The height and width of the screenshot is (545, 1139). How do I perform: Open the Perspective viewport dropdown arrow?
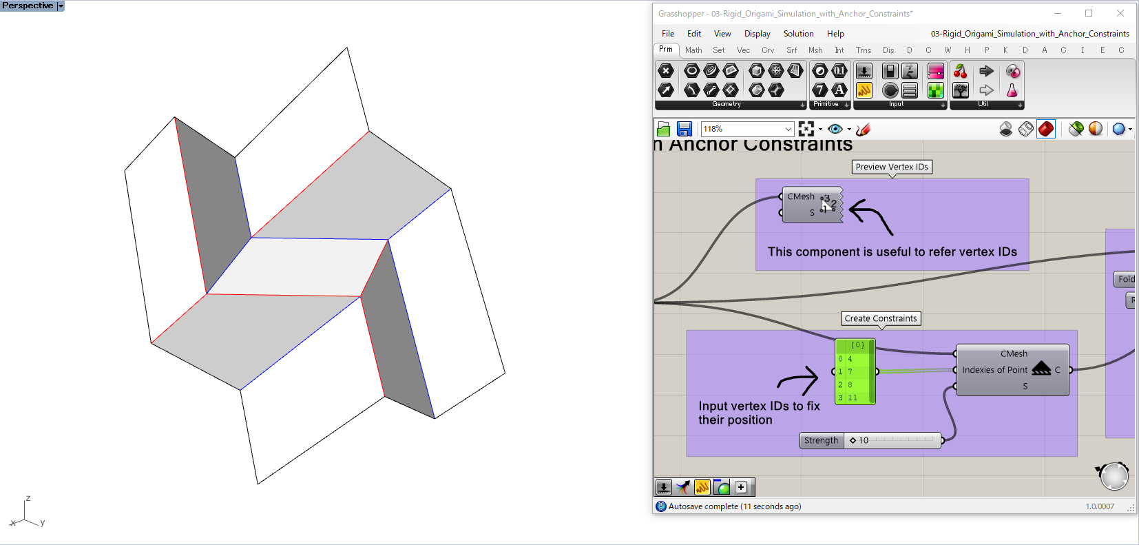tap(61, 6)
